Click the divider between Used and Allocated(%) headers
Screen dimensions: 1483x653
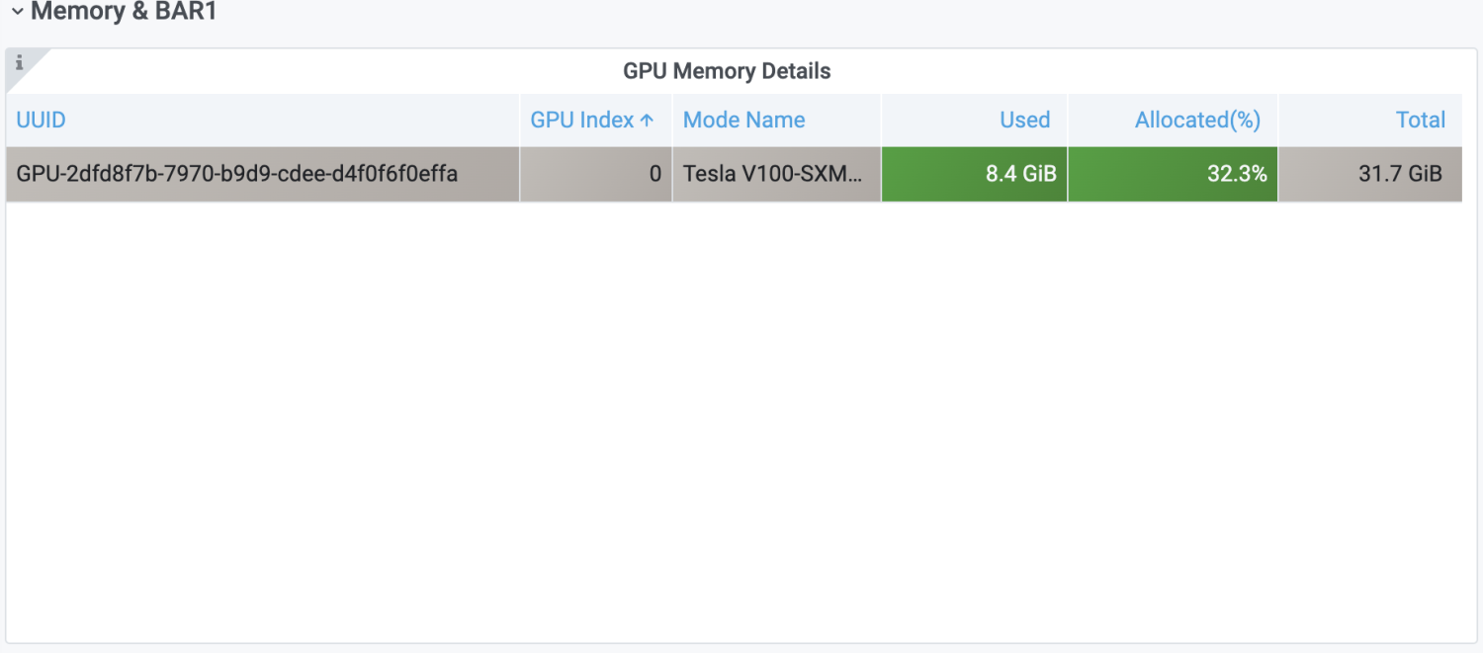coord(1068,120)
